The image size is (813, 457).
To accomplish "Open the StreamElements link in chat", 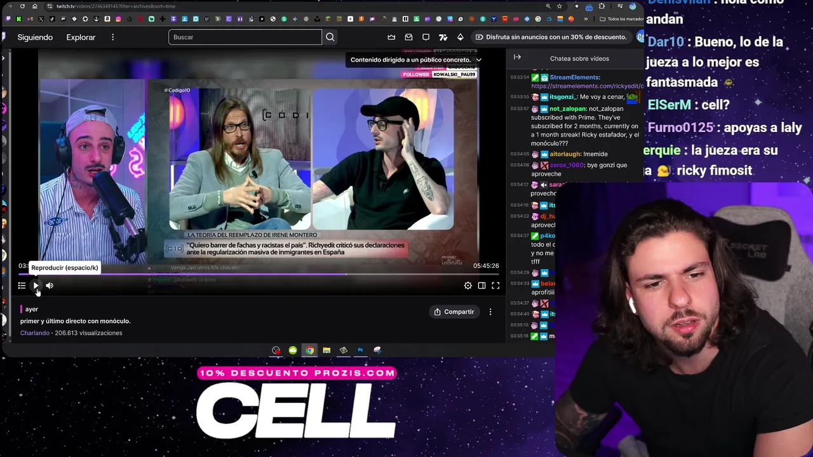I will click(587, 86).
